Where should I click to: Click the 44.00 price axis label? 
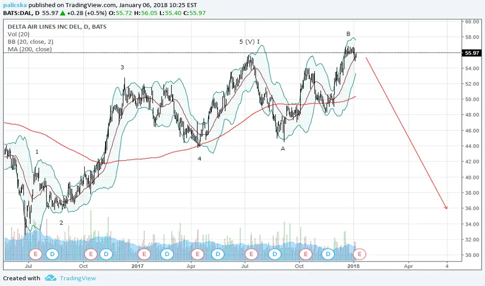(x=472, y=146)
